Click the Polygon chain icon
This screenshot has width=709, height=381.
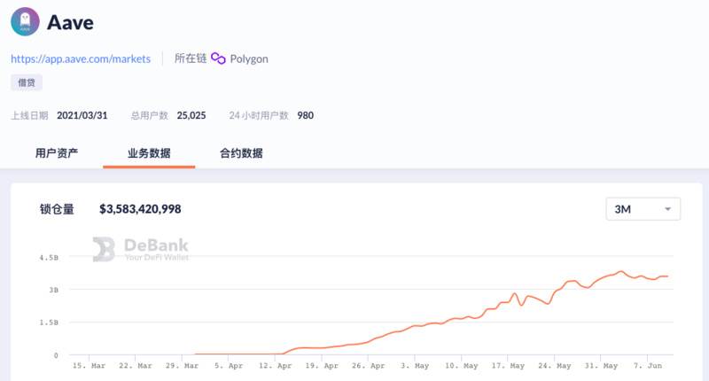(x=218, y=58)
